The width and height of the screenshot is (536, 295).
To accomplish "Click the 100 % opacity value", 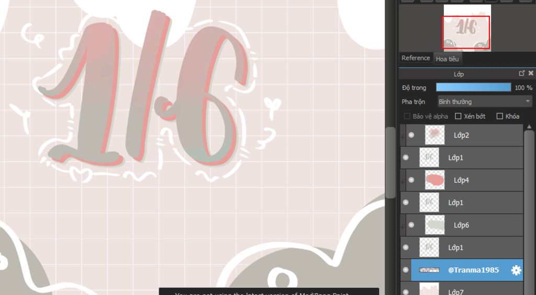I will 523,88.
